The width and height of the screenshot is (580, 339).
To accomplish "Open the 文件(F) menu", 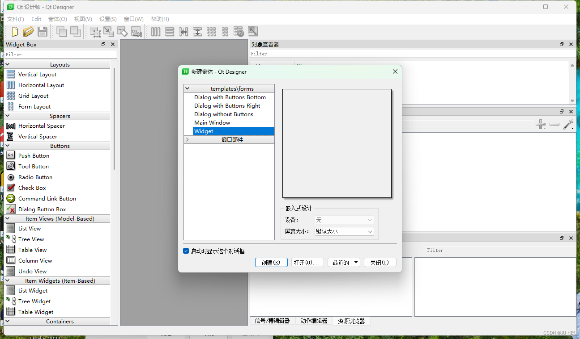I will pos(16,19).
